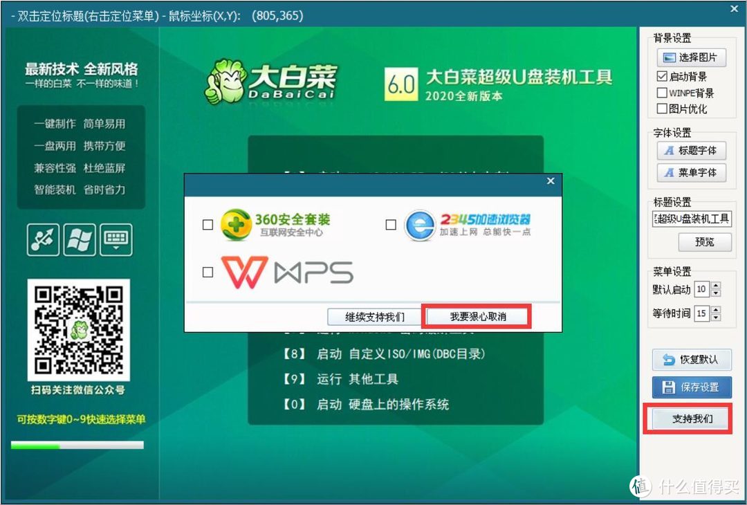747x505 pixels.
Task: Enable 图片优化 checkbox
Action: [662, 109]
